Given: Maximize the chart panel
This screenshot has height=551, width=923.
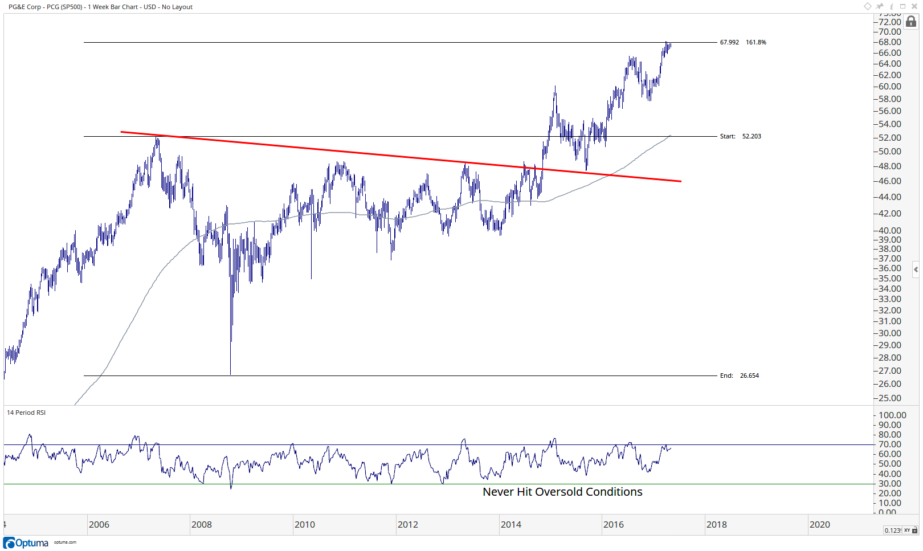Looking at the screenshot, I should (x=902, y=6).
